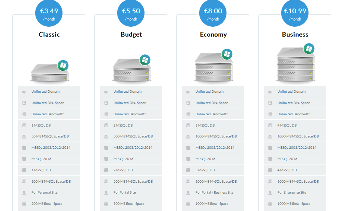Click the Windows logo badge on Business server
This screenshot has width=342, height=211.
pyautogui.click(x=309, y=49)
